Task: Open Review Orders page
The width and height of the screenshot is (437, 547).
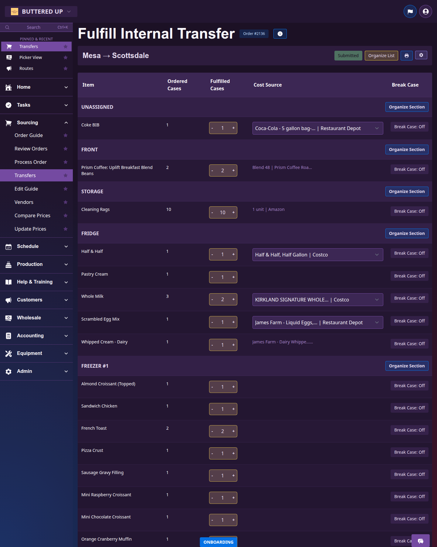Action: (x=31, y=149)
